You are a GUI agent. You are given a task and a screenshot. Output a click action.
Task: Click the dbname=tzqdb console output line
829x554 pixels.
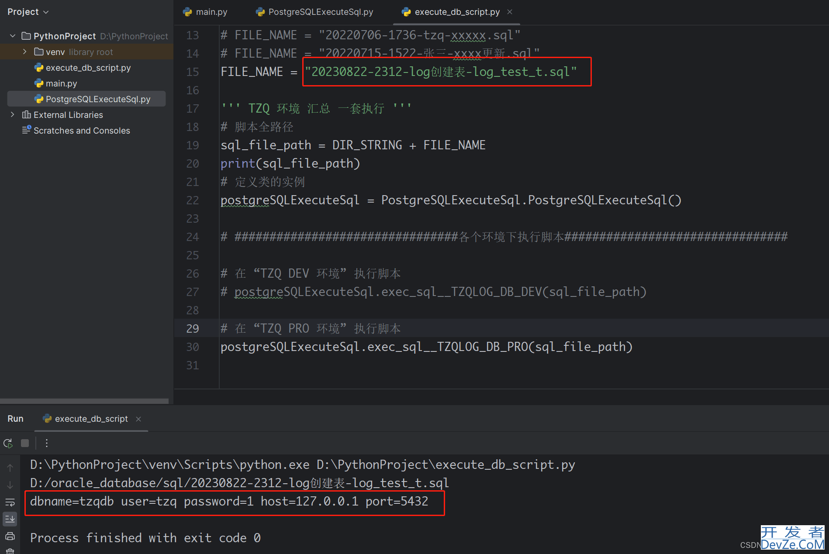(x=229, y=501)
